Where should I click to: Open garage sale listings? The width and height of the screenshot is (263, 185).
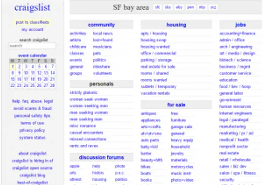(x=181, y=127)
